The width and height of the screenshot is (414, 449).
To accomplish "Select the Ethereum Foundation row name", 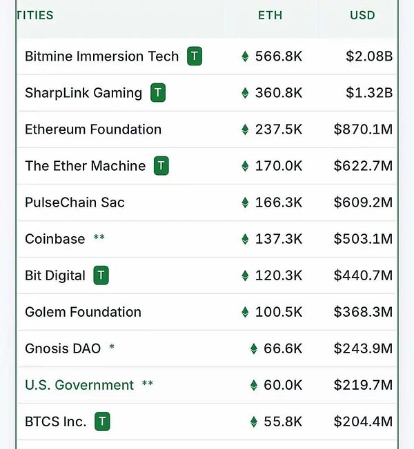I will pos(93,129).
